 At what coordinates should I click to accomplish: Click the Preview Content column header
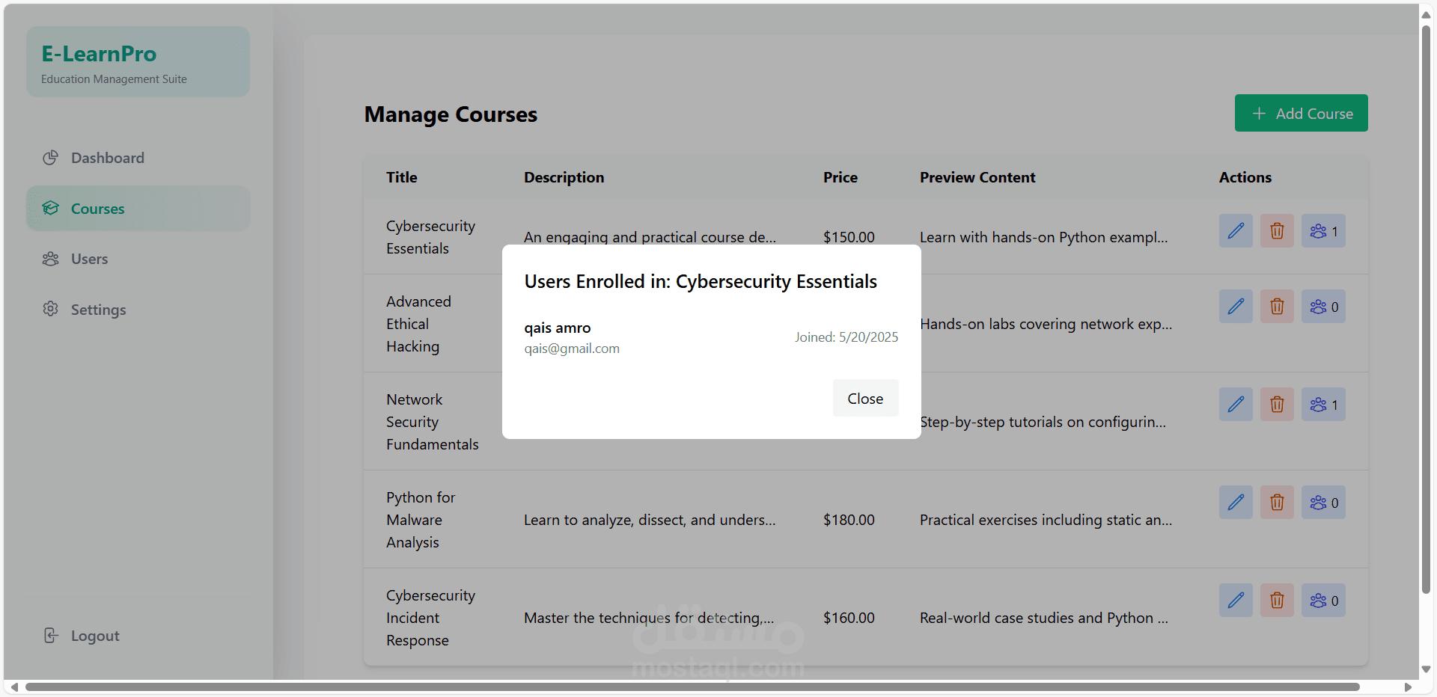click(x=977, y=177)
